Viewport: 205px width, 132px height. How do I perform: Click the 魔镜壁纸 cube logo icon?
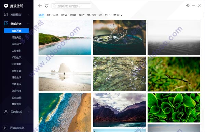(x=6, y=5)
